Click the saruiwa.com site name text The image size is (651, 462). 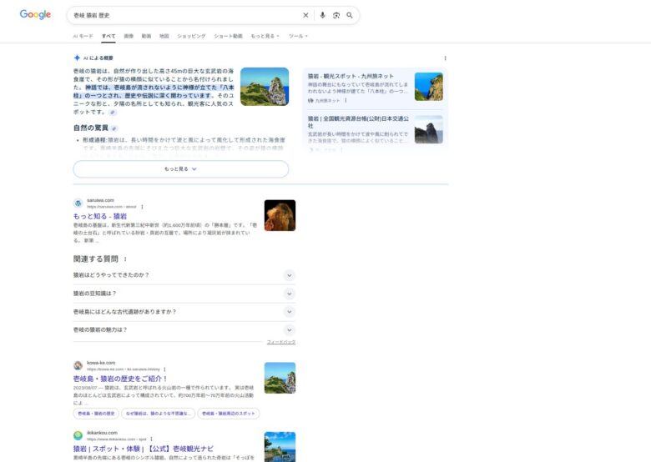click(100, 200)
